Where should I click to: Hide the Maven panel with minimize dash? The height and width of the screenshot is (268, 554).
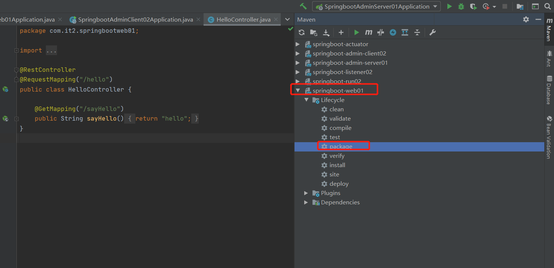coord(538,19)
